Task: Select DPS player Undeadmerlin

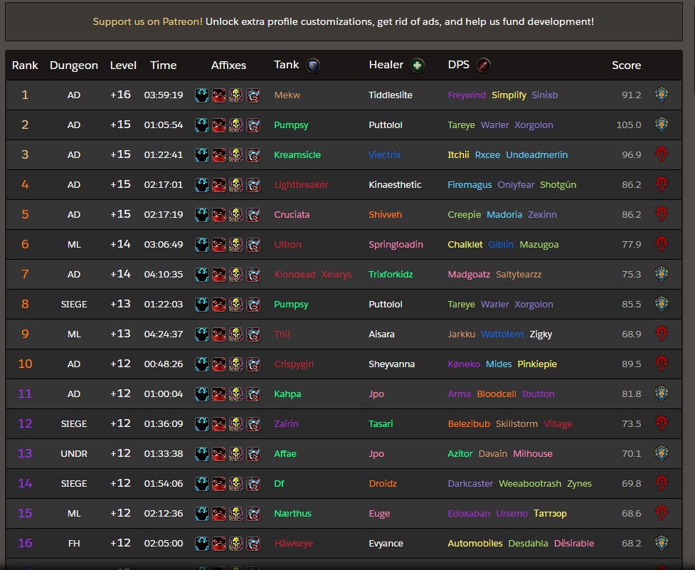Action: tap(536, 155)
